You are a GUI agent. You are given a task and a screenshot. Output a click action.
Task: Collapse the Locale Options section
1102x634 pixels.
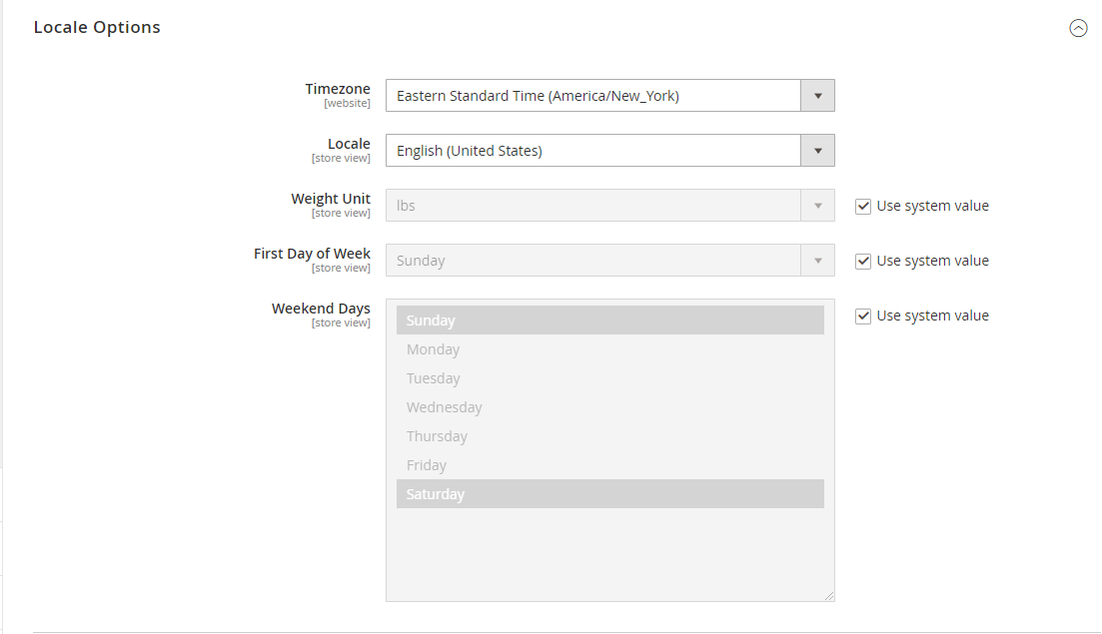(1078, 28)
